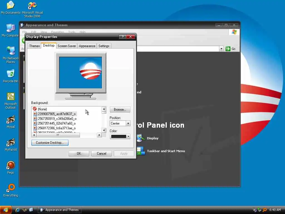The image size is (285, 214).
Task: Close the Display Properties dialog
Action: [x=131, y=37]
